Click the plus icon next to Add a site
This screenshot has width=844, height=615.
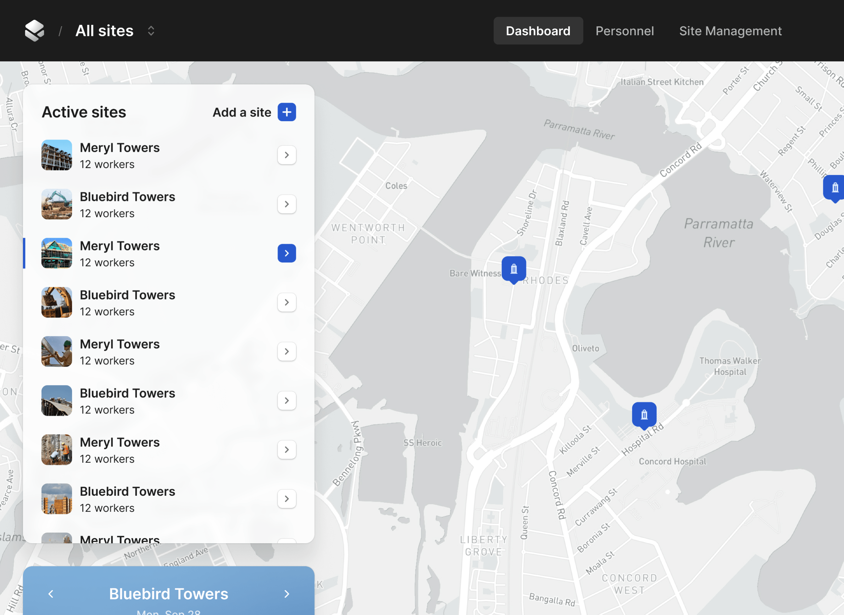pyautogui.click(x=286, y=112)
